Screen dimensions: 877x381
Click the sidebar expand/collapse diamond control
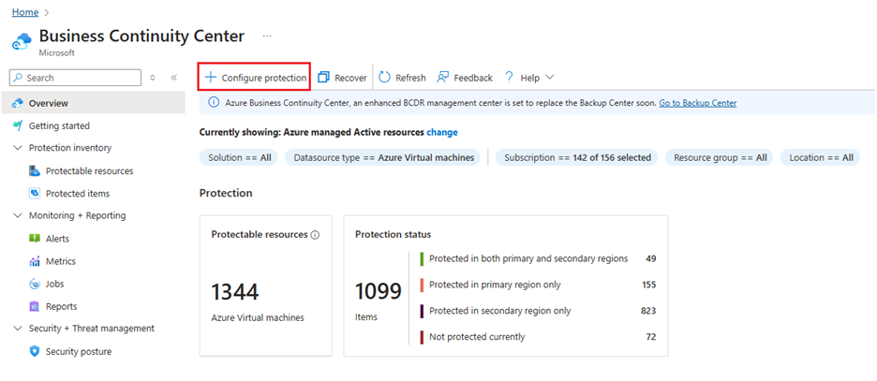(x=153, y=78)
